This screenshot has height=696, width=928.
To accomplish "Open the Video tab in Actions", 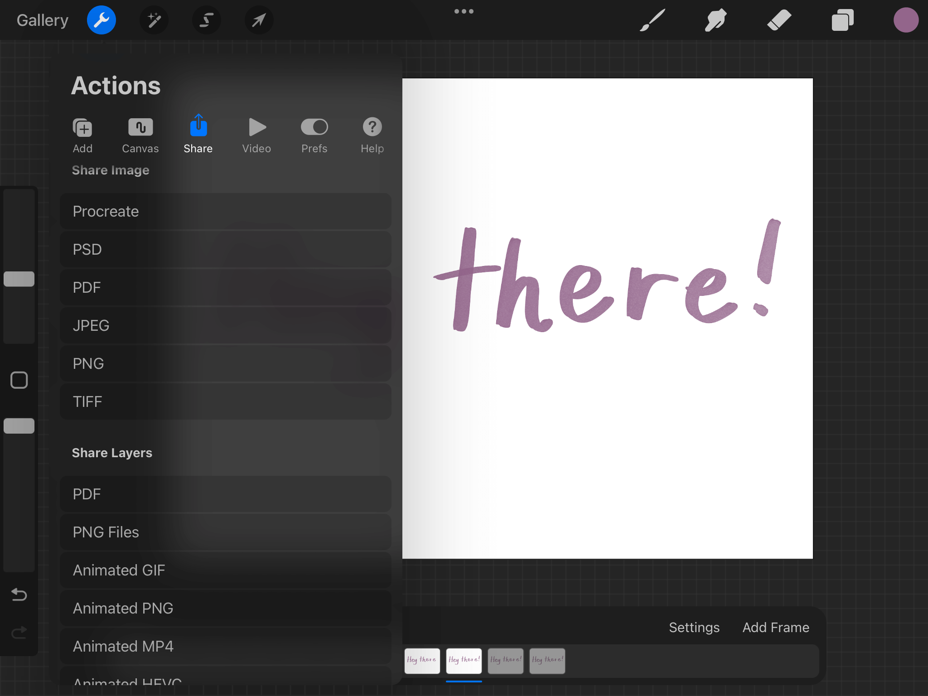I will point(256,135).
